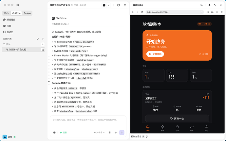Open the preview window icon in chat header
226x141 pixels.
click(x=119, y=5)
